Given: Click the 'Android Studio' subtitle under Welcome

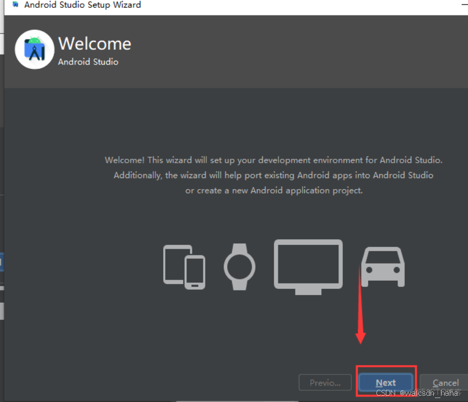Looking at the screenshot, I should click(x=87, y=62).
